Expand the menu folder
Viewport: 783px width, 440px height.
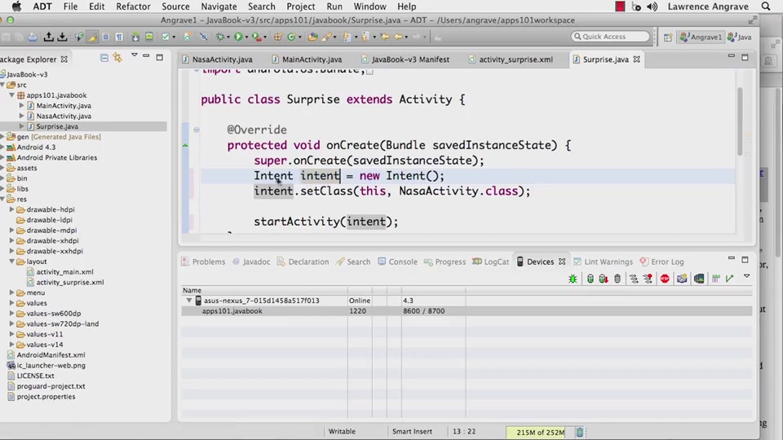tap(12, 293)
